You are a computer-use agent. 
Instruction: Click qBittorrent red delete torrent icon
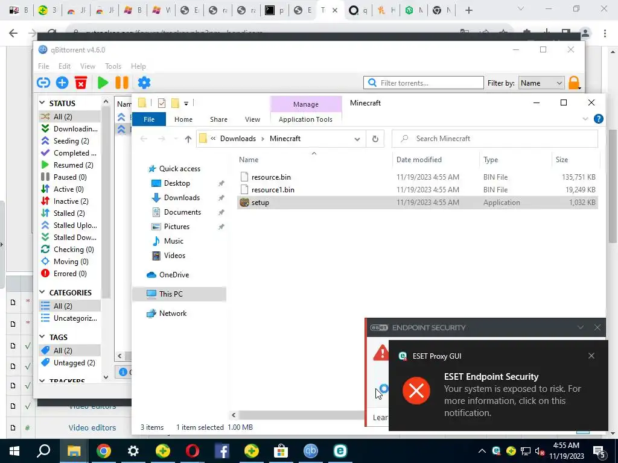(81, 83)
